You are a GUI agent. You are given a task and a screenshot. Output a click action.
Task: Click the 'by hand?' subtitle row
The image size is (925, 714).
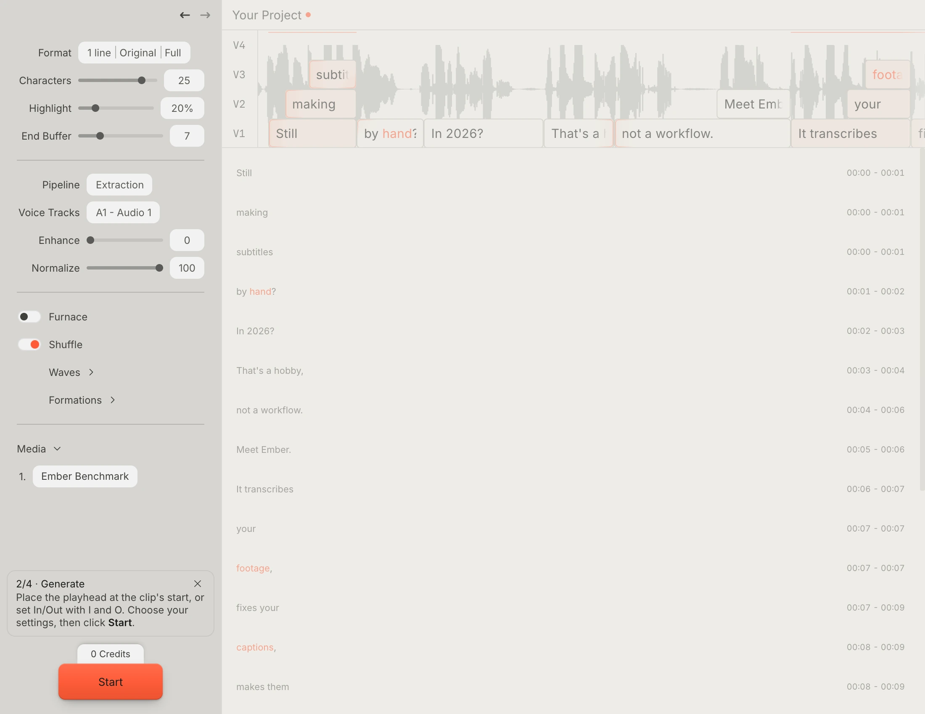pyautogui.click(x=570, y=291)
